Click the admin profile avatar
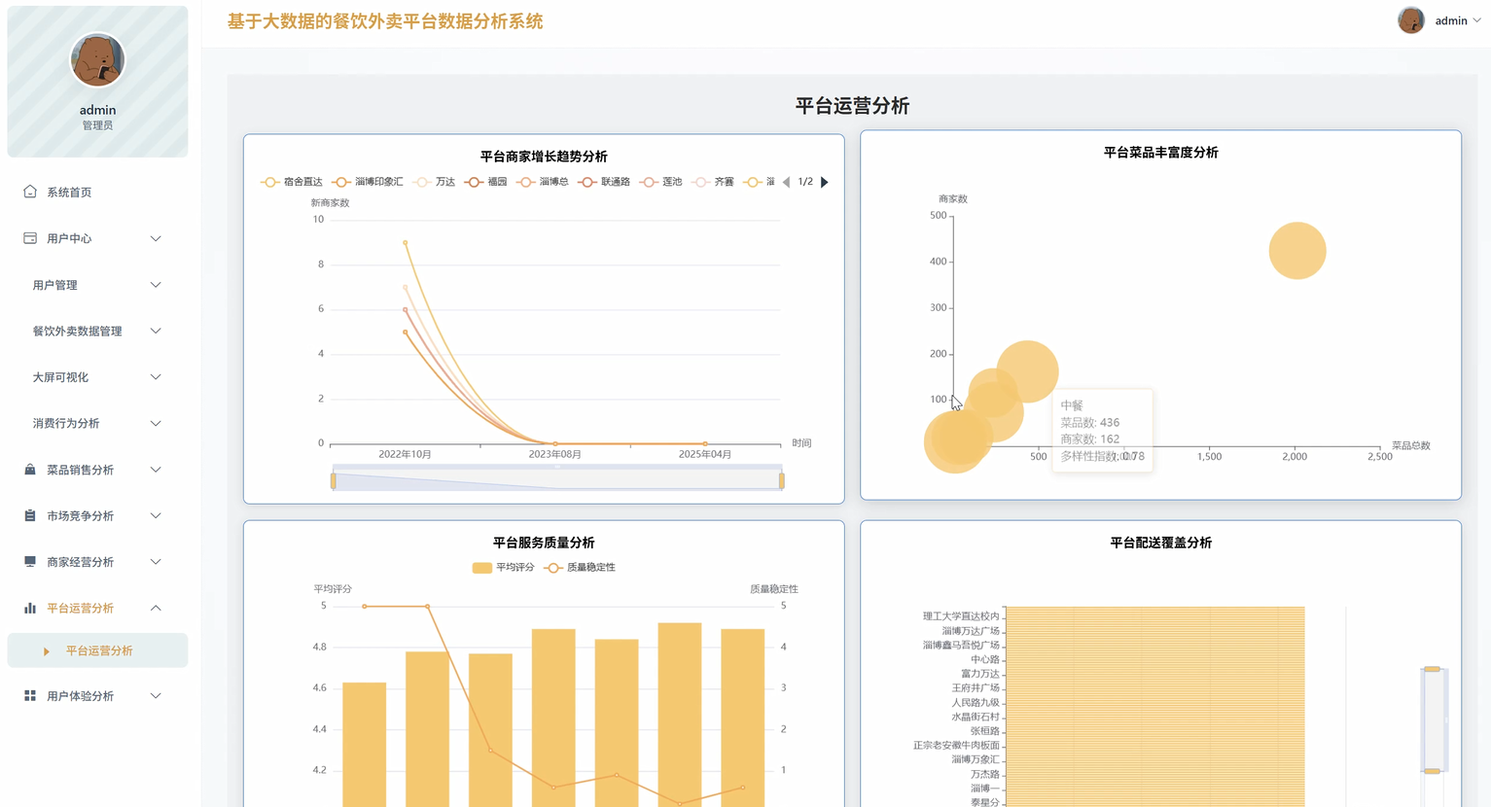The image size is (1491, 807). click(1410, 19)
